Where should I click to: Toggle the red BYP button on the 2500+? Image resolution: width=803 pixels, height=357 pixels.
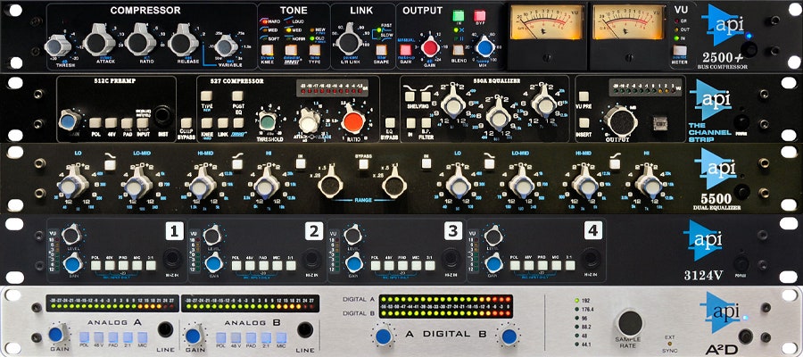pyautogui.click(x=479, y=16)
